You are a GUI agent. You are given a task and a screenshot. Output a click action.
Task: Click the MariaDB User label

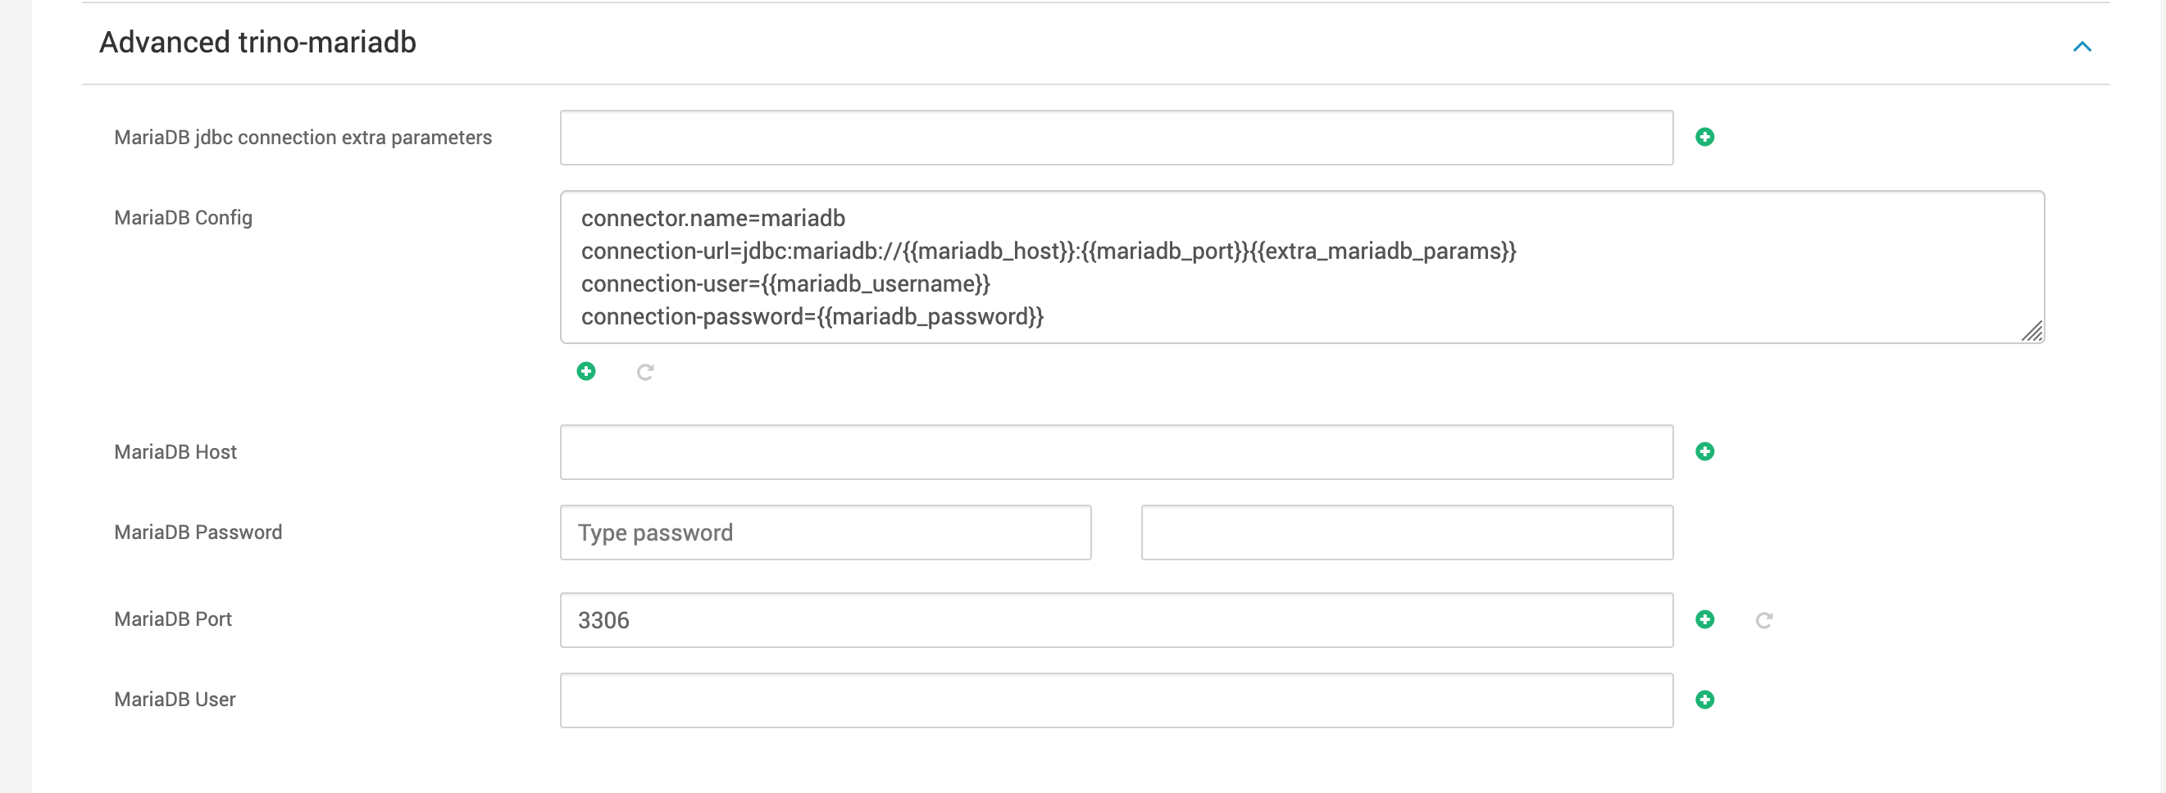(x=174, y=700)
